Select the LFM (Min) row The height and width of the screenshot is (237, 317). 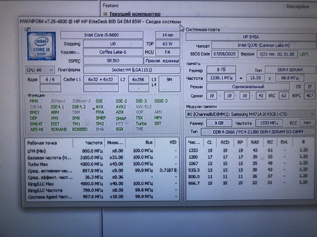(x=102, y=151)
